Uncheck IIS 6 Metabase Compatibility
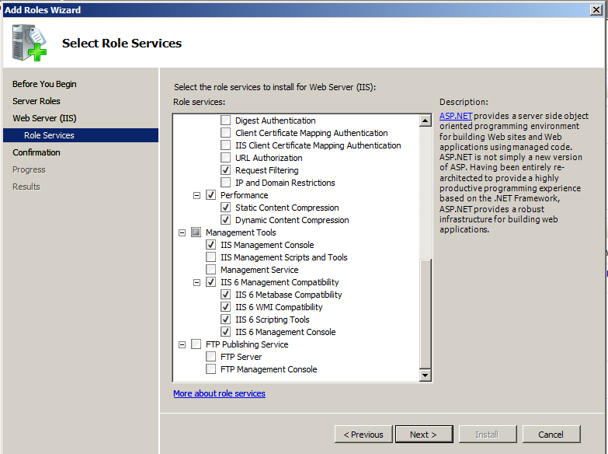Viewport: 608px width, 454px height. click(x=225, y=295)
